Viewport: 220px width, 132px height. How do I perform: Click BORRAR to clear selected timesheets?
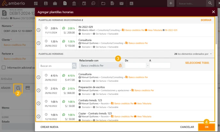pyautogui.click(x=206, y=20)
